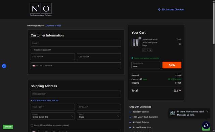This screenshot has height=132, width=215.
Task: Click the US flag phone icon
Action: click(x=34, y=66)
